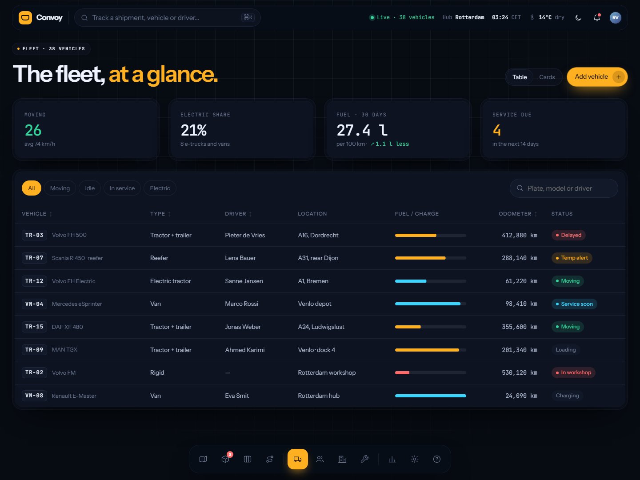This screenshot has width=640, height=480.
Task: Open the map view in the dock
Action: click(x=203, y=459)
